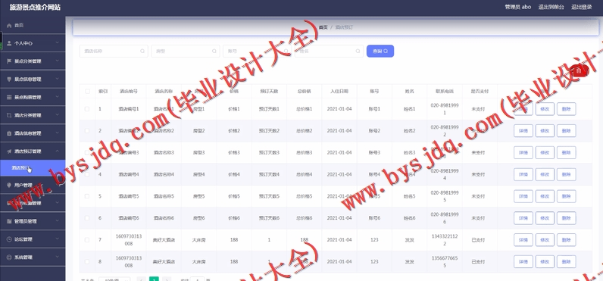Click the 房型 search input field
This screenshot has width=603, height=281.
tap(186, 52)
